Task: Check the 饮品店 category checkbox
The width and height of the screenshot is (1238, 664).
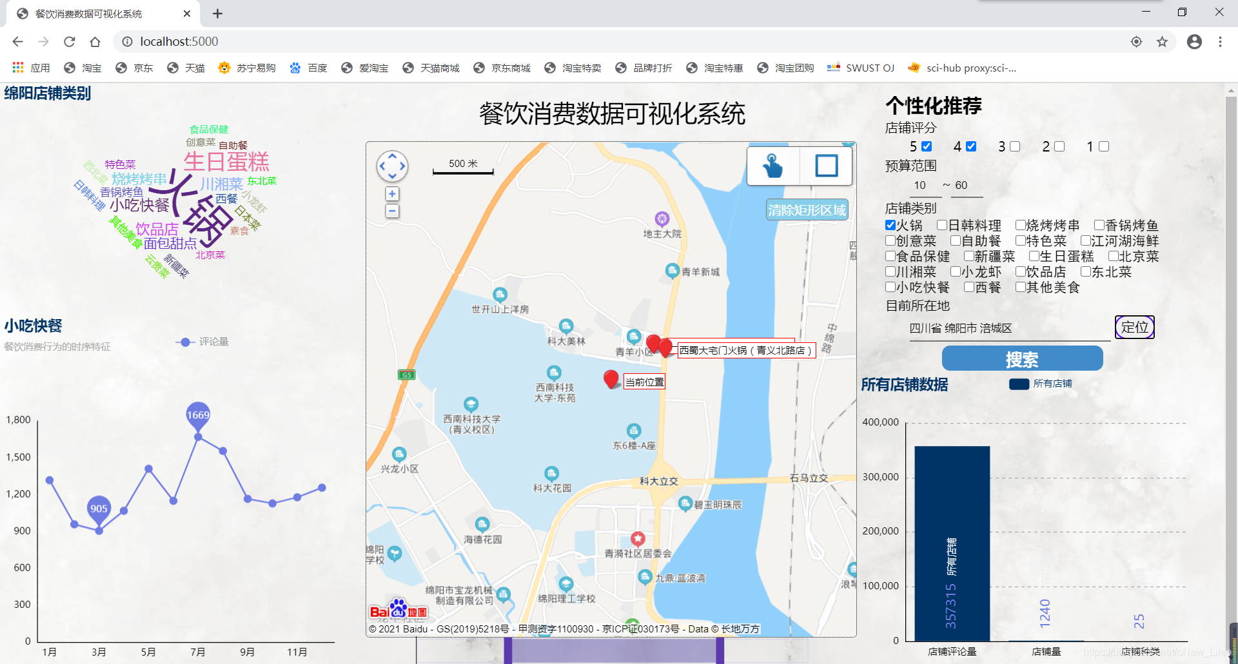Action: click(1021, 271)
